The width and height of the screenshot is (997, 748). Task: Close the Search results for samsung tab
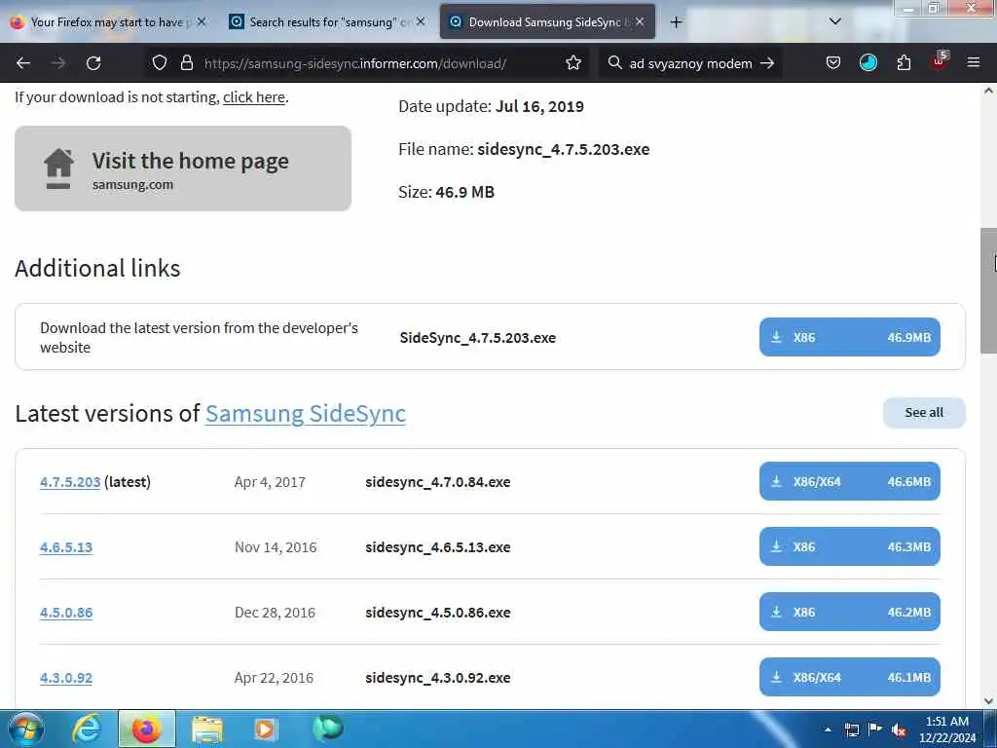pos(421,21)
